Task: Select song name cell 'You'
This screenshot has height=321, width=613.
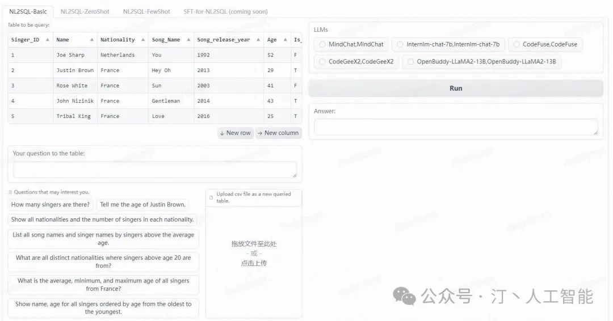Action: 171,55
